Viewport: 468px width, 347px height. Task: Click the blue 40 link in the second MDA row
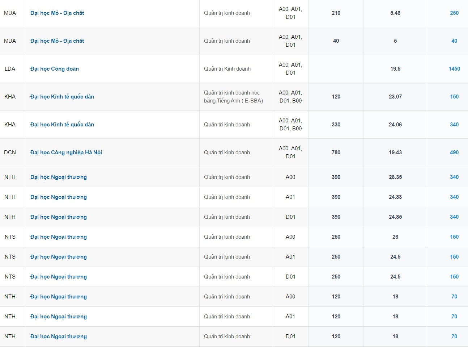tap(454, 41)
